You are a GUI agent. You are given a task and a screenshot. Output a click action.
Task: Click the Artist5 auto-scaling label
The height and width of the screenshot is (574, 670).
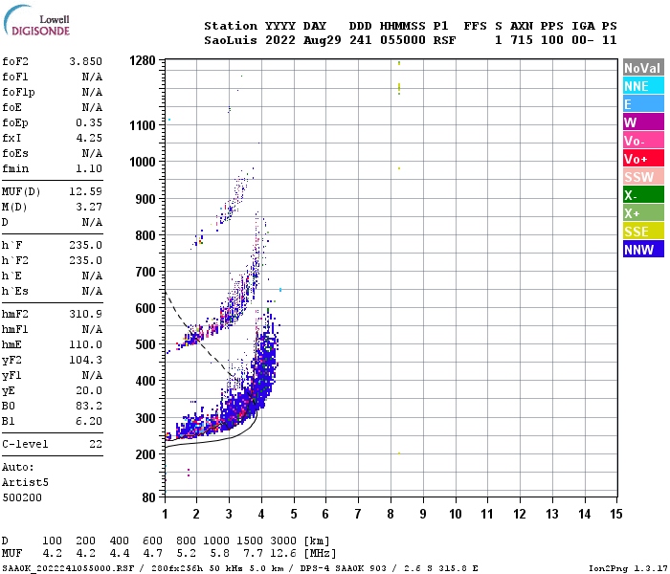tap(25, 482)
